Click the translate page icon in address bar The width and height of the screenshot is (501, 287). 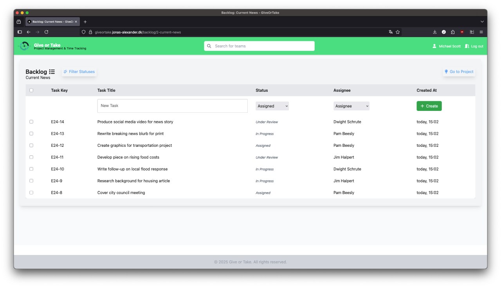click(391, 32)
